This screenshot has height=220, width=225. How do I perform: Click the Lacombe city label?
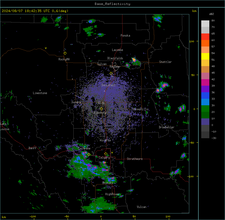click(117, 50)
